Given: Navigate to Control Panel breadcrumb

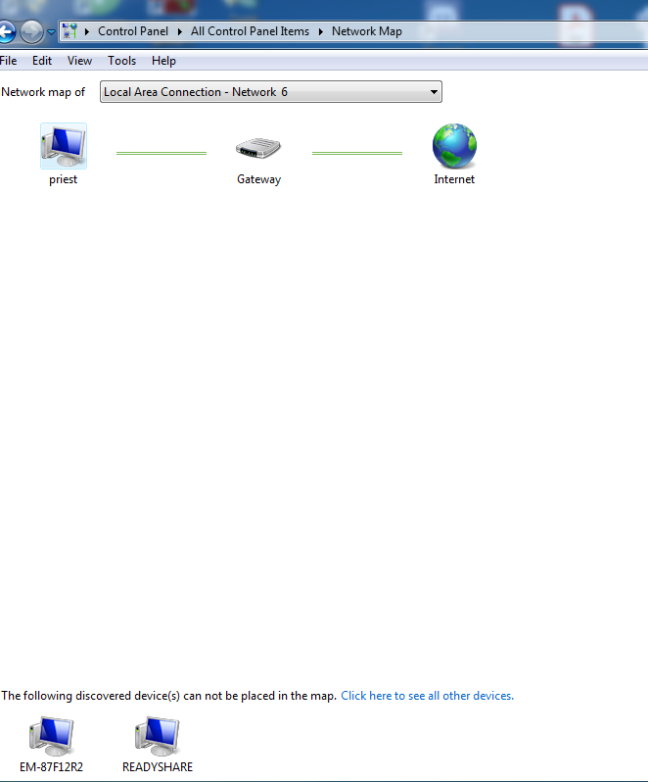Looking at the screenshot, I should tap(133, 31).
